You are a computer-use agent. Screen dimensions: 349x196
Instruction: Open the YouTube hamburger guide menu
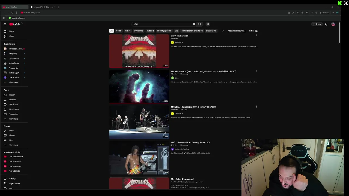(x=5, y=24)
